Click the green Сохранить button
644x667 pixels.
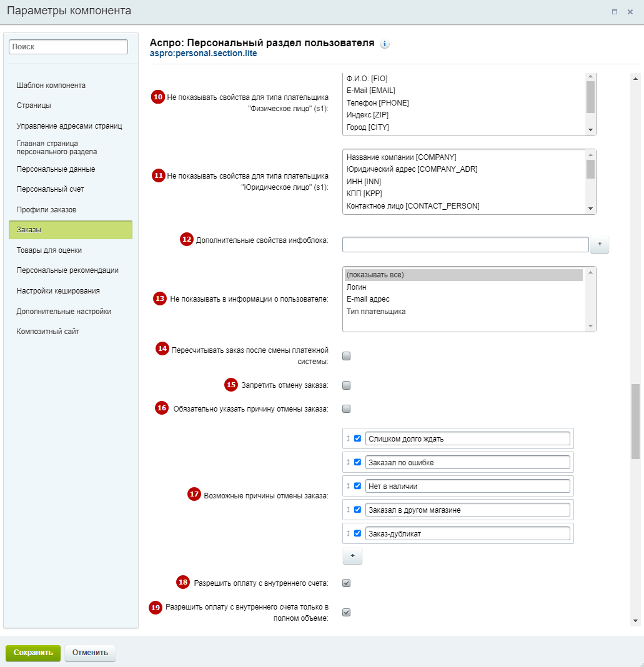coord(33,653)
